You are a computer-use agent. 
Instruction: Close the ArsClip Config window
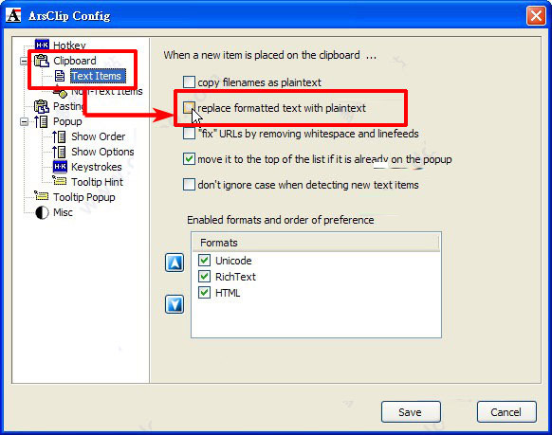click(536, 16)
